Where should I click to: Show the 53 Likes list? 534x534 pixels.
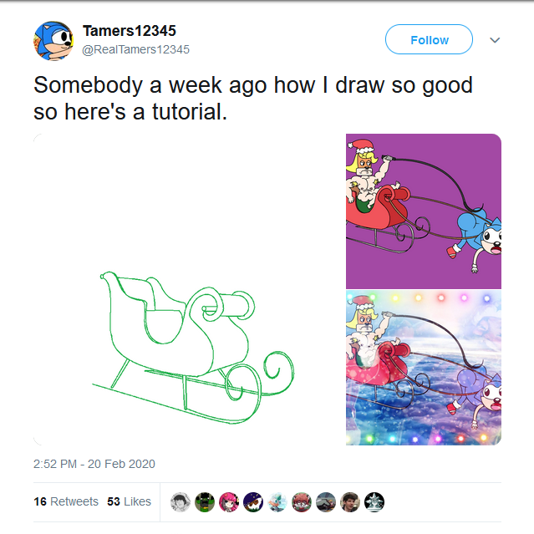point(130,501)
